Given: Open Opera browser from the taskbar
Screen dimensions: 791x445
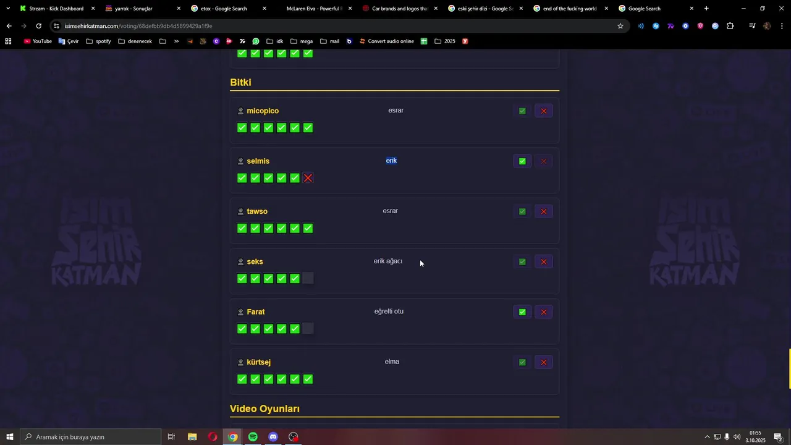Looking at the screenshot, I should pos(213,437).
